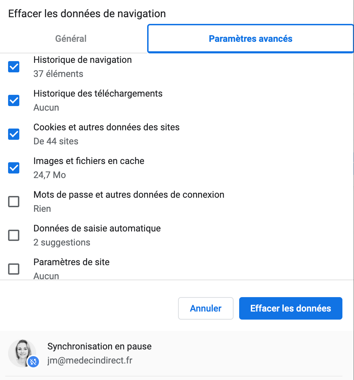The width and height of the screenshot is (354, 380).
Task: Click Effacer les données button
Action: (x=290, y=308)
